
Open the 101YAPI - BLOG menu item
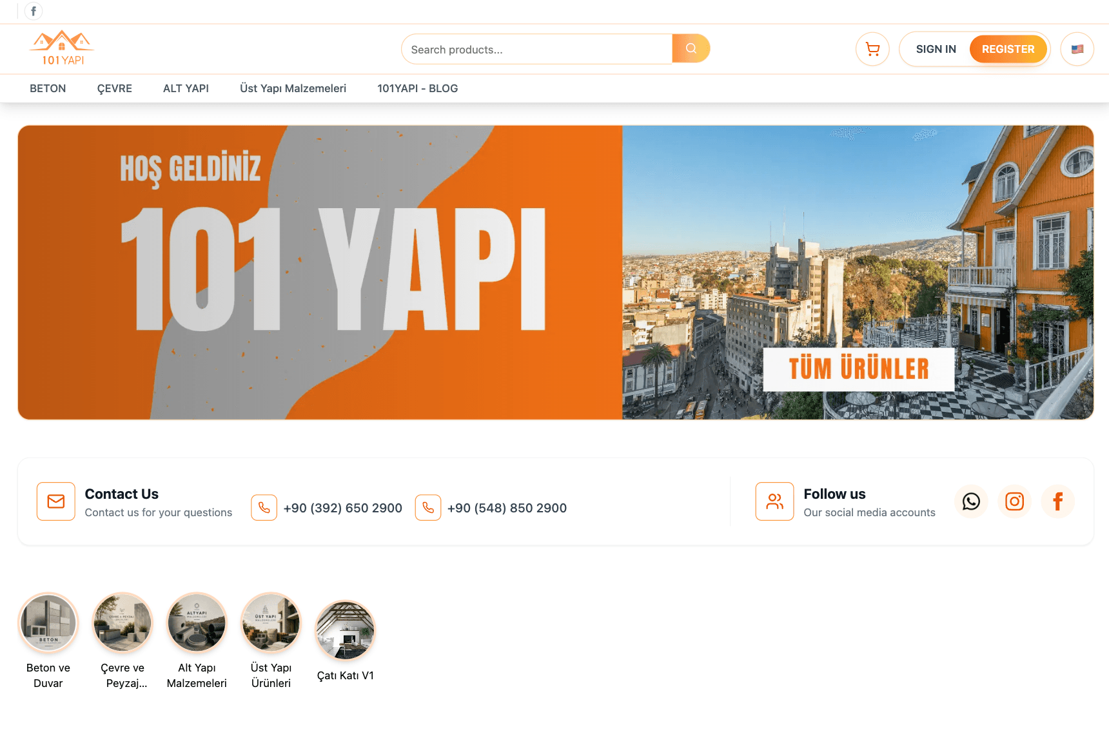(418, 88)
